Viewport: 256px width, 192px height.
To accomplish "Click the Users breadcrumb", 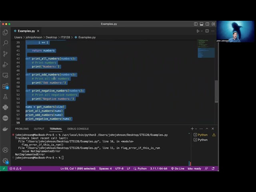I will (x=18, y=37).
